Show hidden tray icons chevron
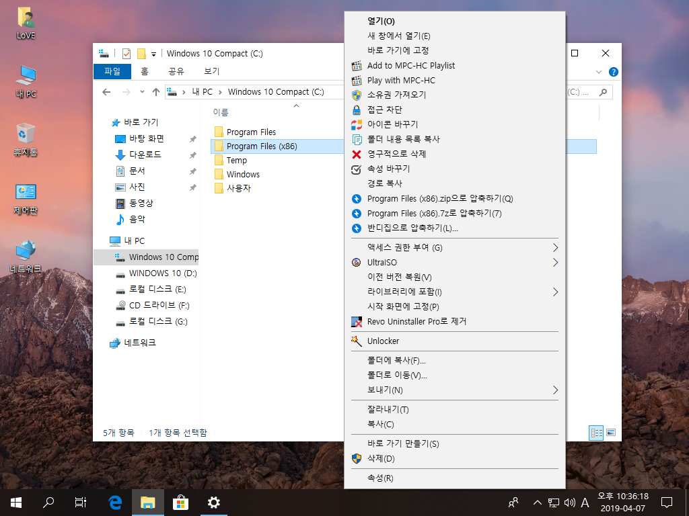 (x=537, y=503)
